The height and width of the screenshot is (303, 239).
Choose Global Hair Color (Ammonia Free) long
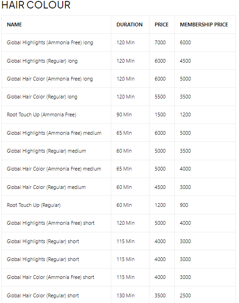pyautogui.click(x=49, y=79)
